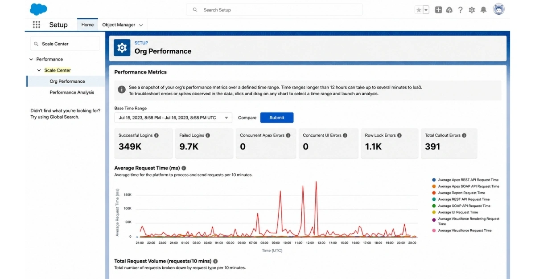Click the Quick Find magnifier icon
The image size is (535, 279).
[x=36, y=44]
